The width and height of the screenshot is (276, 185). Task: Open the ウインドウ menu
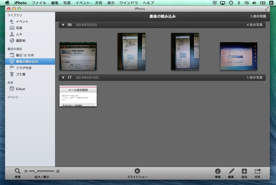click(129, 3)
